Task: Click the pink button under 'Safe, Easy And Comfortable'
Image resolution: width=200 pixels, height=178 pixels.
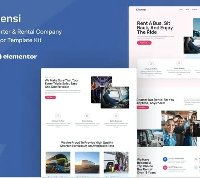Action: pyautogui.click(x=50, y=97)
